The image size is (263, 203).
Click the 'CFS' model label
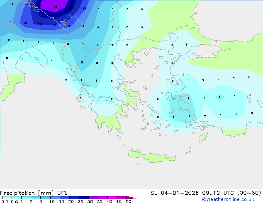[x=62, y=193]
